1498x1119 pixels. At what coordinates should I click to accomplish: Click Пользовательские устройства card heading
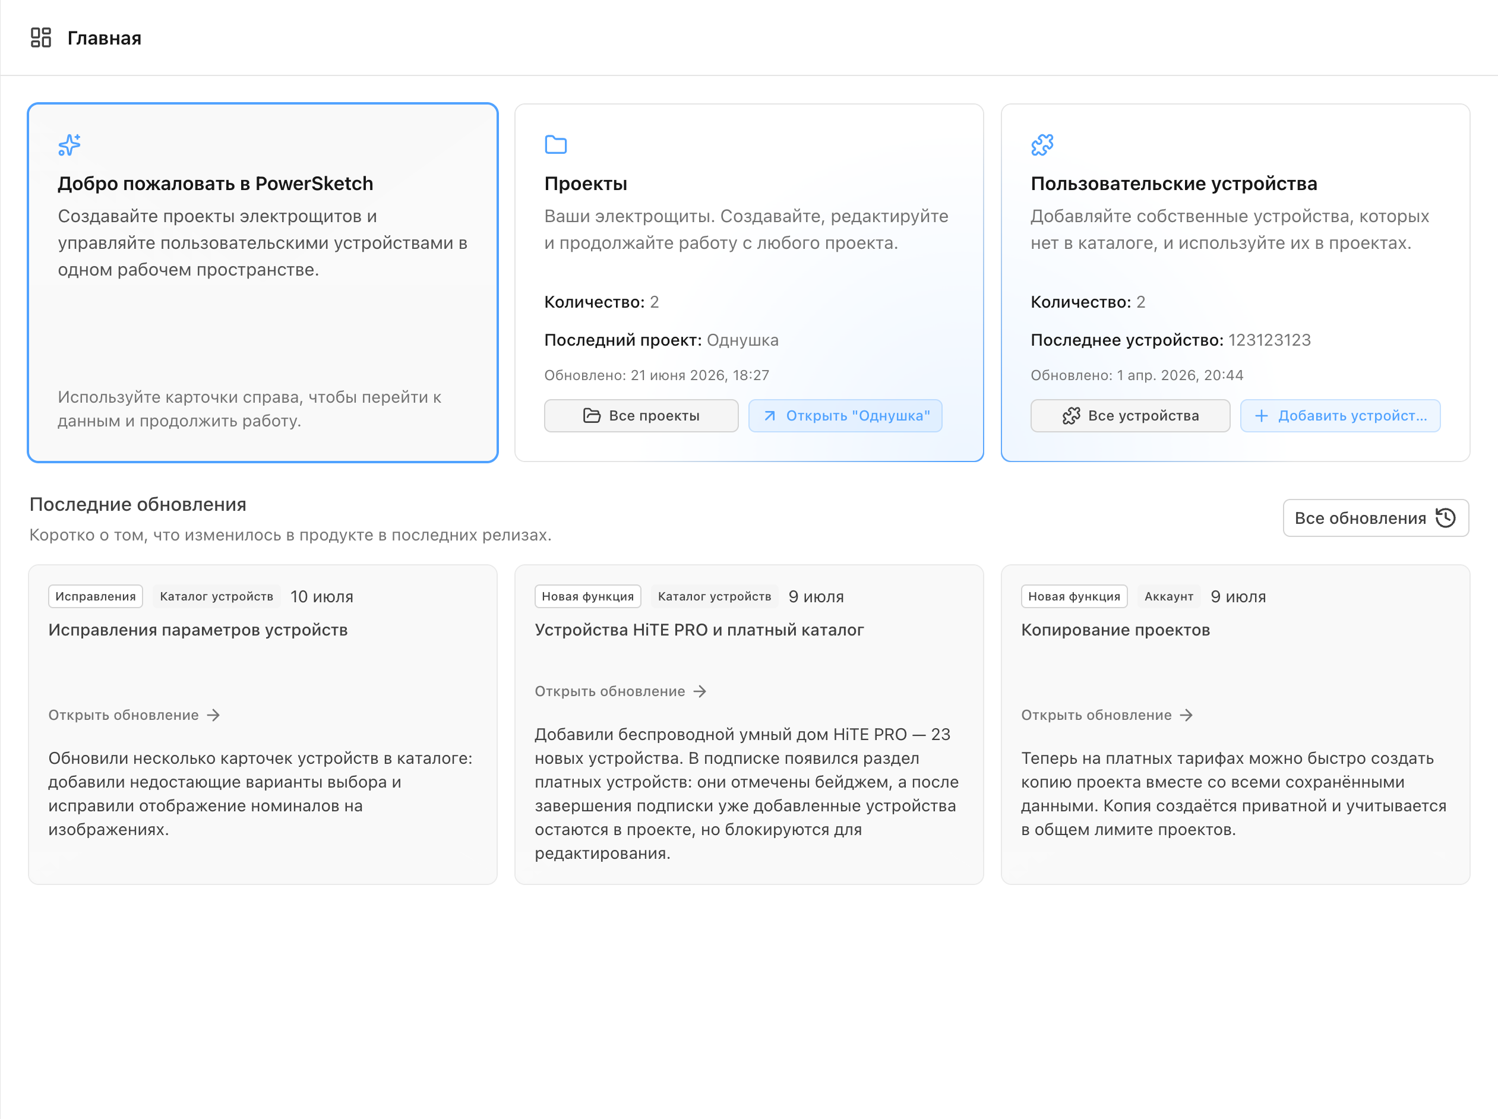click(x=1174, y=184)
